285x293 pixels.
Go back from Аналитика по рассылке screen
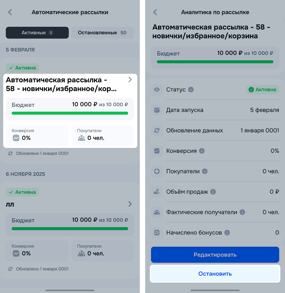tap(155, 12)
